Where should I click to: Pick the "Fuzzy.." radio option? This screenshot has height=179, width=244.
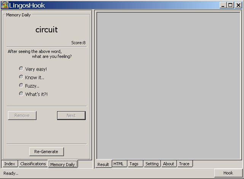point(21,86)
